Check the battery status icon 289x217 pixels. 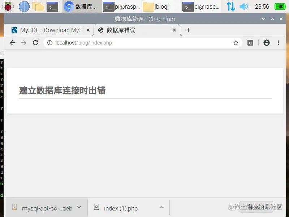click(280, 7)
